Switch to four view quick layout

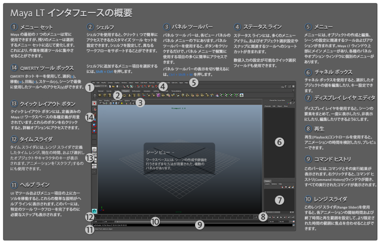pyautogui.click(x=94, y=155)
